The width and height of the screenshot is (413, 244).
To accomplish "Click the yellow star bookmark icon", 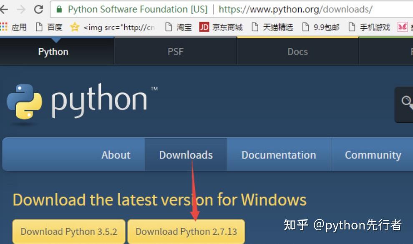I will pyautogui.click(x=75, y=27).
